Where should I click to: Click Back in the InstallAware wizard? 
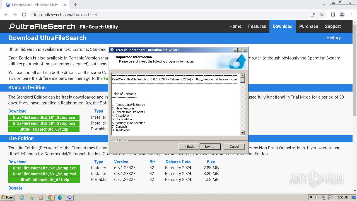pyautogui.click(x=189, y=147)
